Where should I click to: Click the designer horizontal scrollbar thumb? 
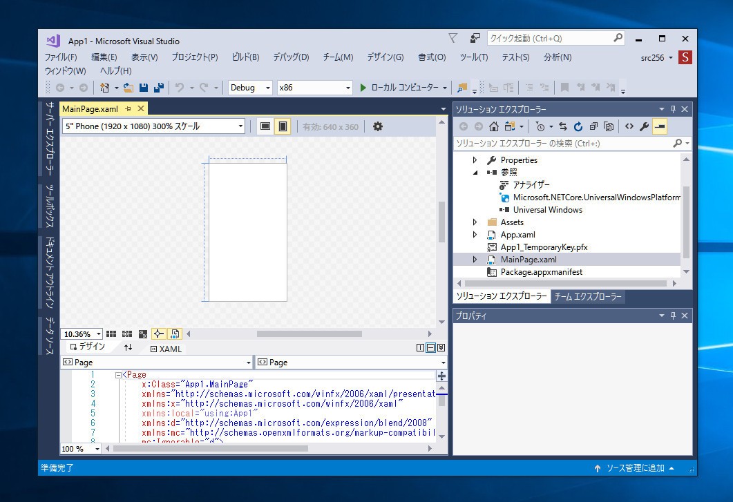309,334
